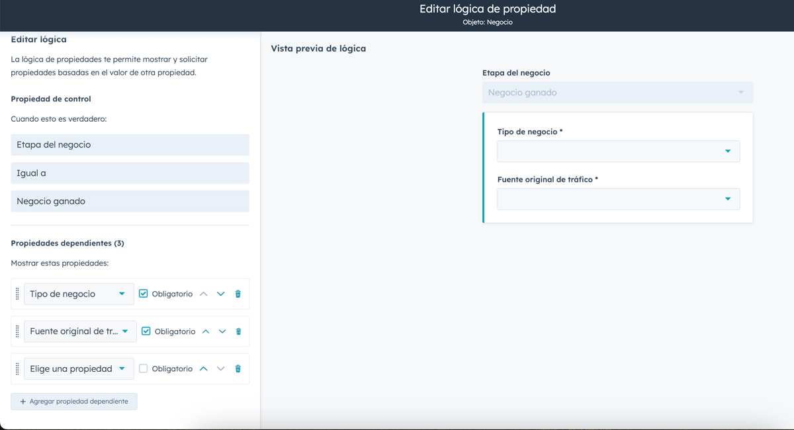The height and width of the screenshot is (430, 794).
Task: Click drag handle of Elige una propiedad row
Action: pos(17,369)
